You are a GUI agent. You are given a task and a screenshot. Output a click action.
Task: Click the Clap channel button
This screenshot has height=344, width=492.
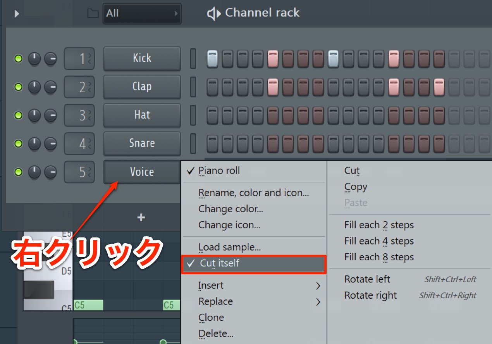click(142, 87)
